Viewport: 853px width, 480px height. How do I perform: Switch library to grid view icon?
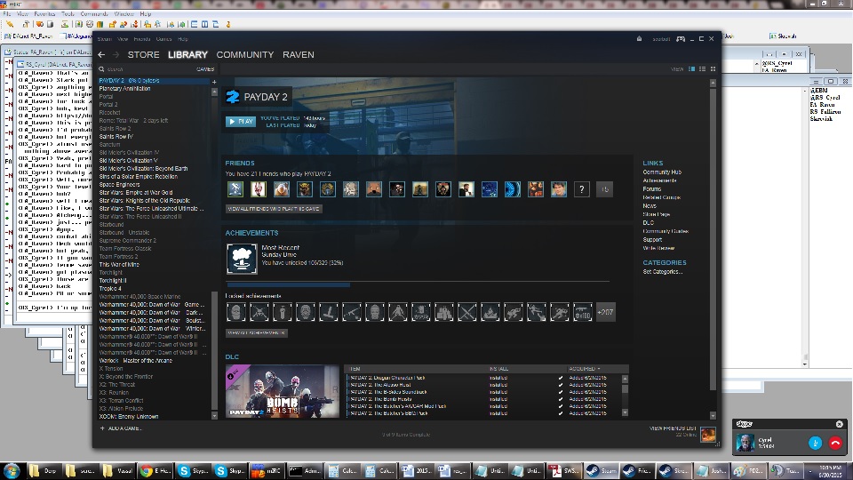point(712,68)
